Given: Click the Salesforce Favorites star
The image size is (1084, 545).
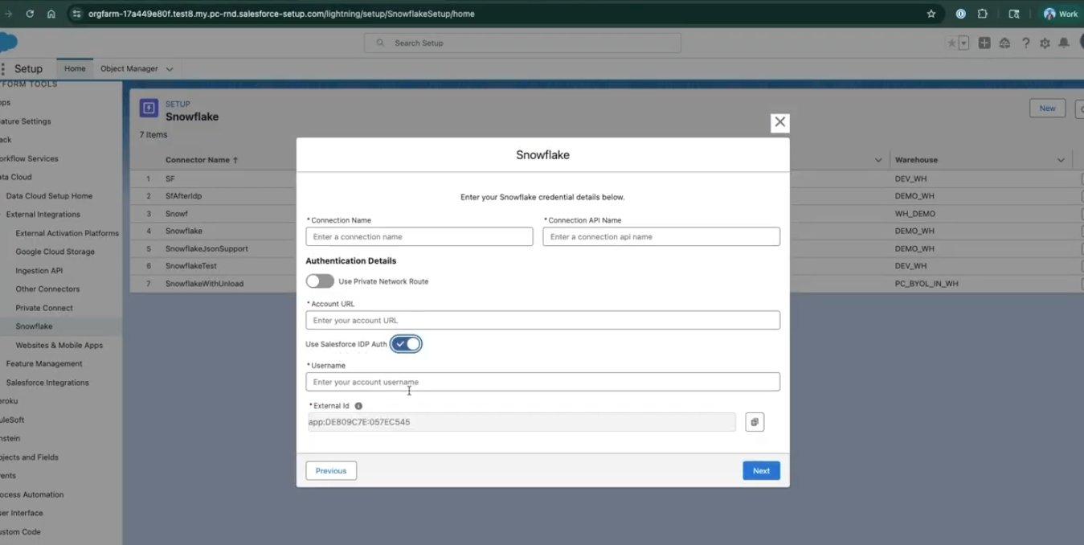Looking at the screenshot, I should tap(951, 43).
